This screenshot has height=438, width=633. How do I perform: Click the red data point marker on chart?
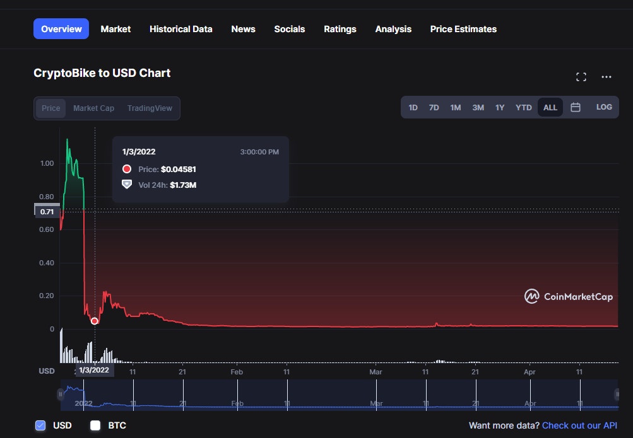[x=95, y=321]
